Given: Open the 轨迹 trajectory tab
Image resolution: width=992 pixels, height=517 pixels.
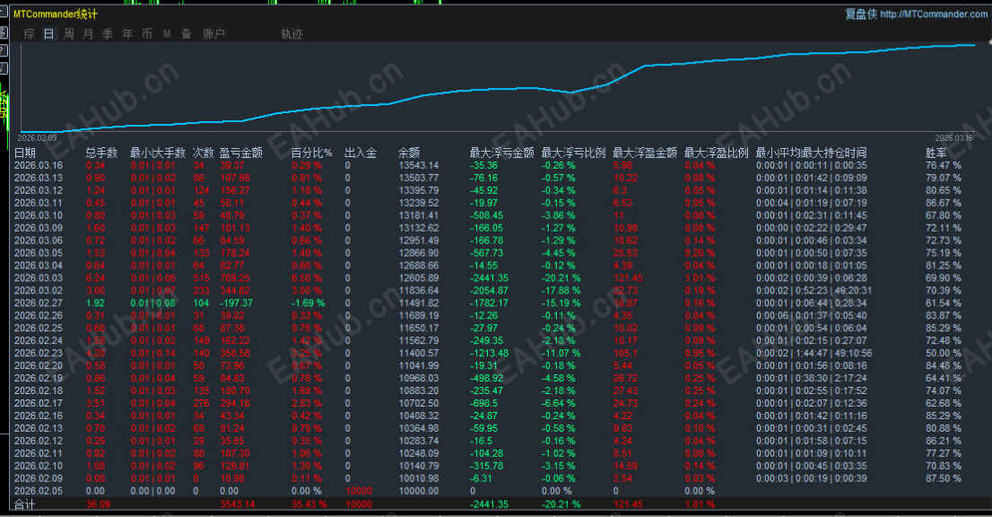Looking at the screenshot, I should [292, 33].
